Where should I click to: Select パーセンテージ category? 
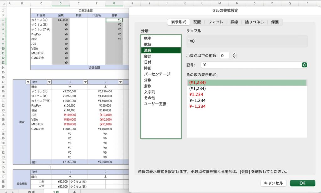coord(157,74)
